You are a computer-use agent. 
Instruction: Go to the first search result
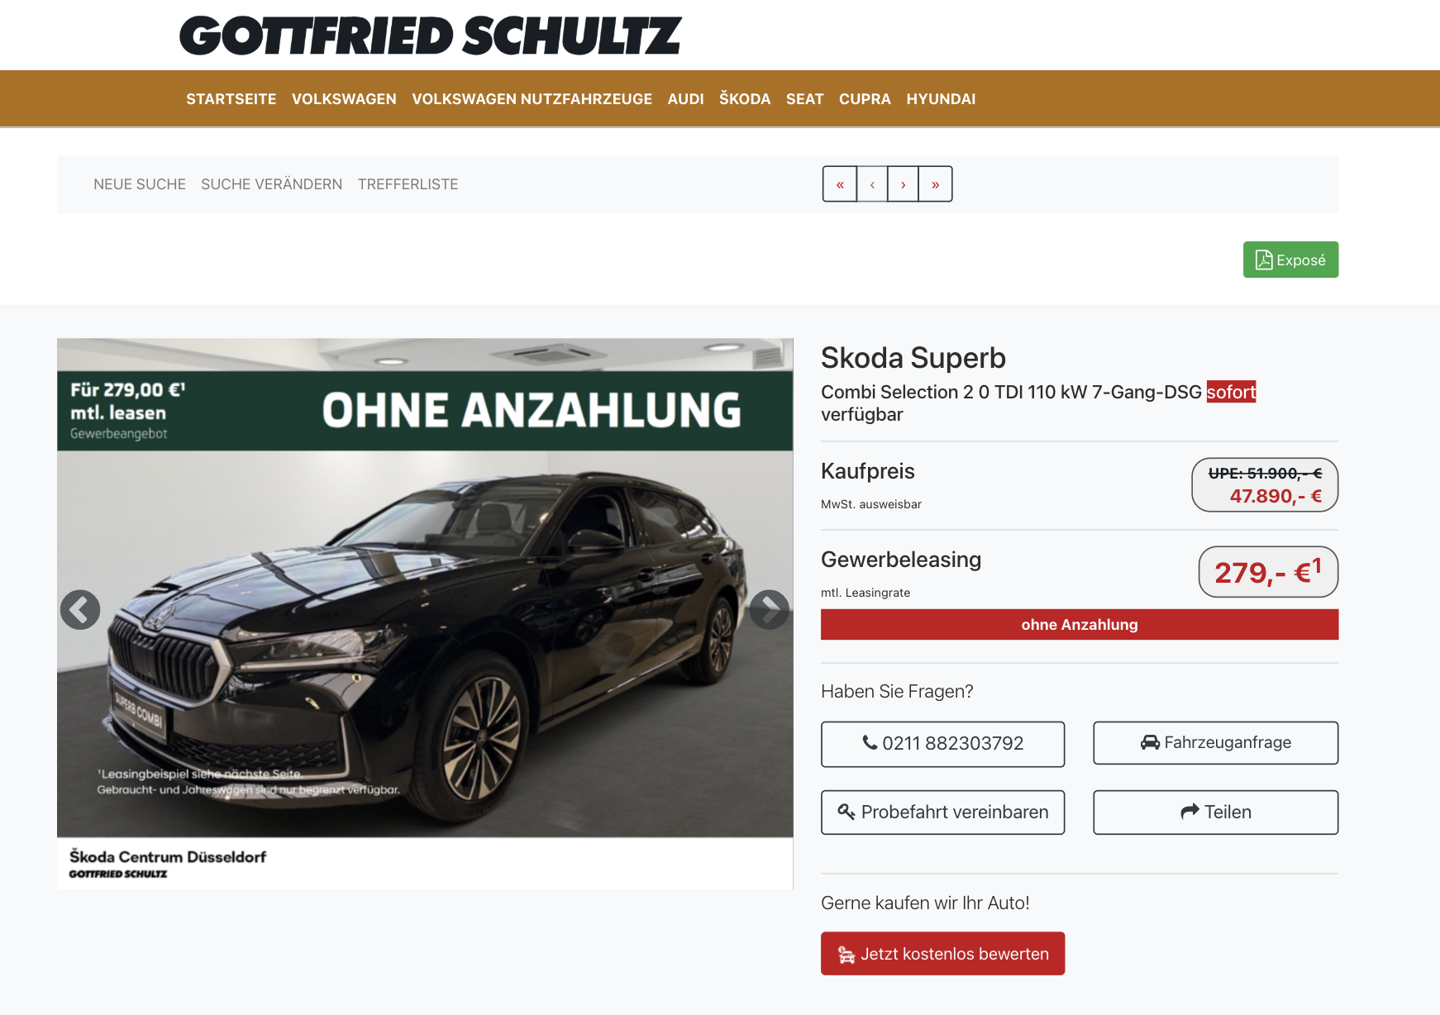click(840, 184)
